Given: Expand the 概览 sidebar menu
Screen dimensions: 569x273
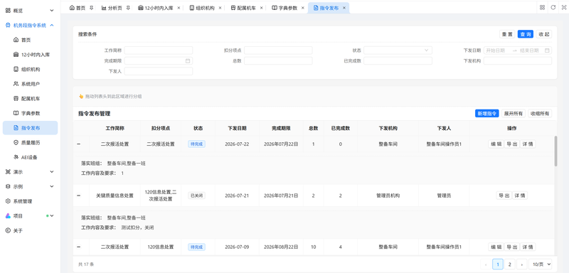Looking at the screenshot, I should pyautogui.click(x=30, y=11).
